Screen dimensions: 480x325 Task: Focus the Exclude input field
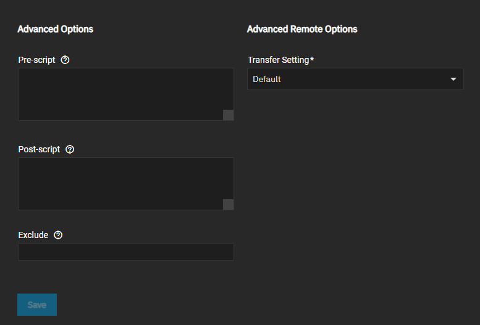(126, 252)
